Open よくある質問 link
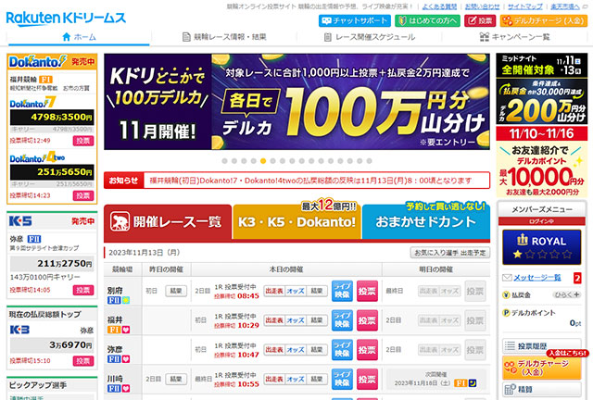The image size is (593, 400). pyautogui.click(x=439, y=6)
